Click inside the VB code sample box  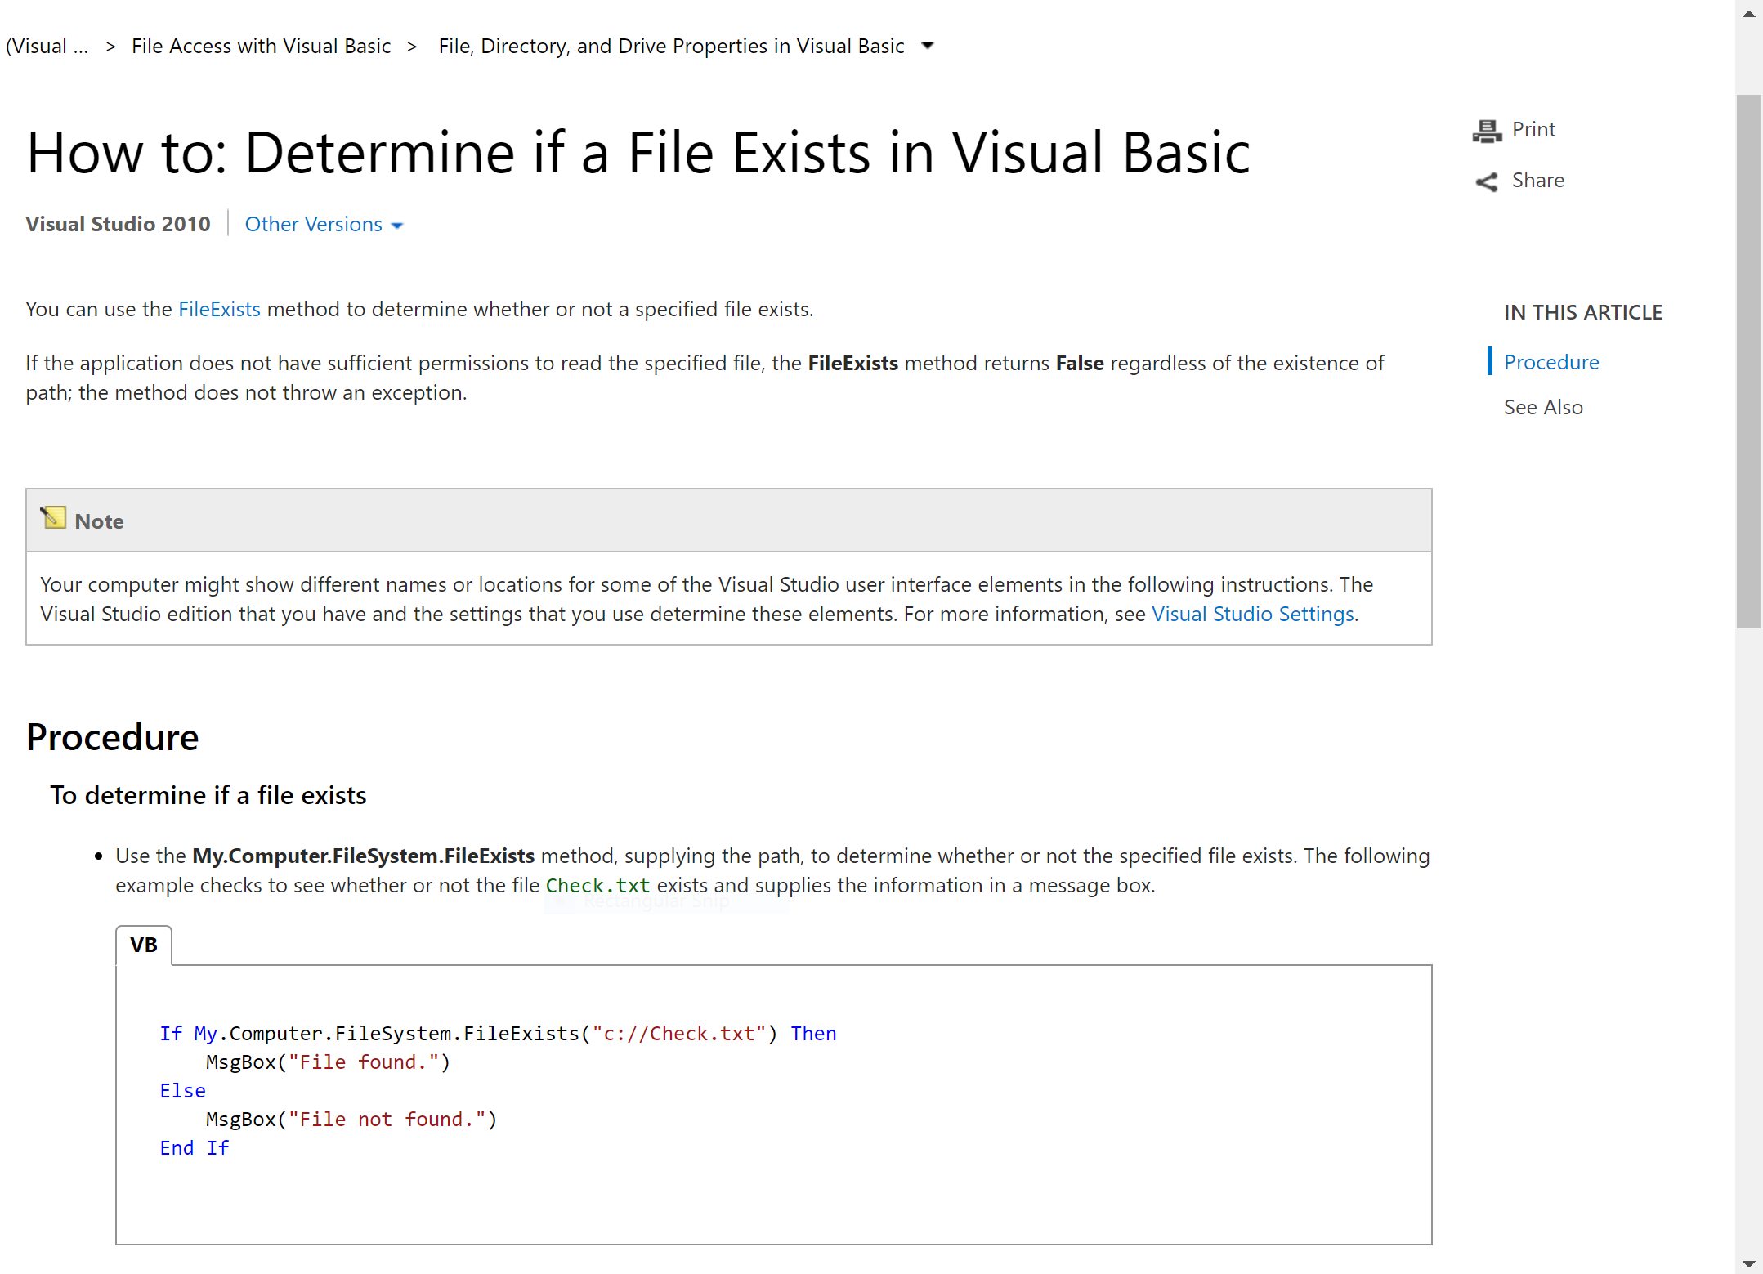[772, 1103]
